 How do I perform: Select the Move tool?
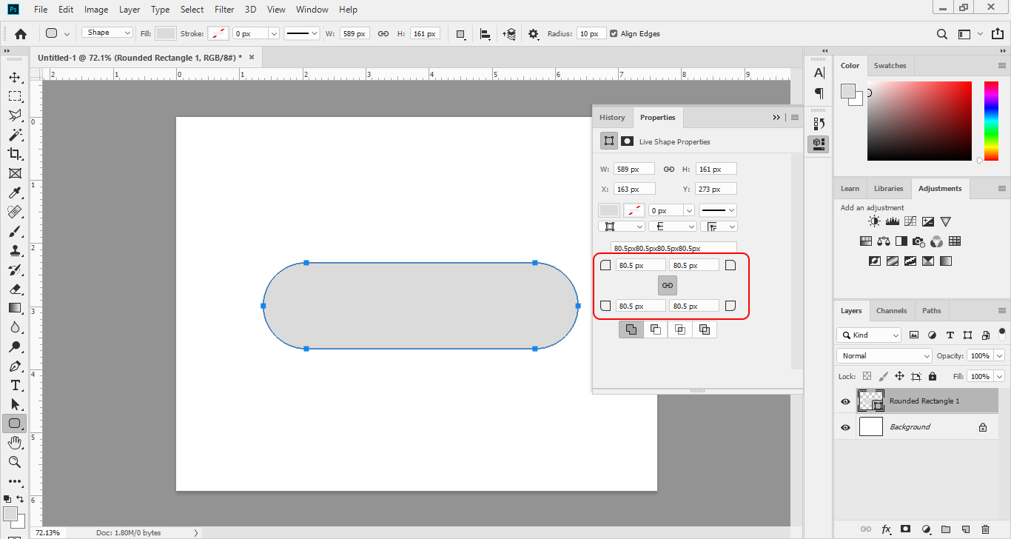click(14, 77)
